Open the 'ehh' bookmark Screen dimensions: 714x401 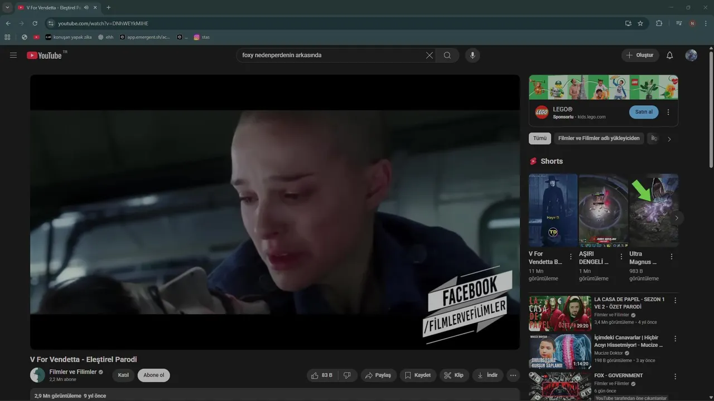tap(105, 37)
